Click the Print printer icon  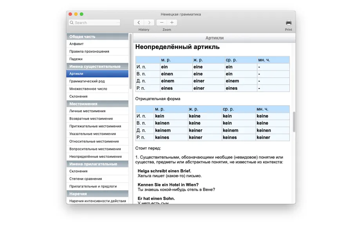point(289,23)
